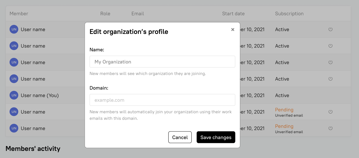359x158 pixels.
Task: Sort by the Member column header
Action: coord(19,14)
